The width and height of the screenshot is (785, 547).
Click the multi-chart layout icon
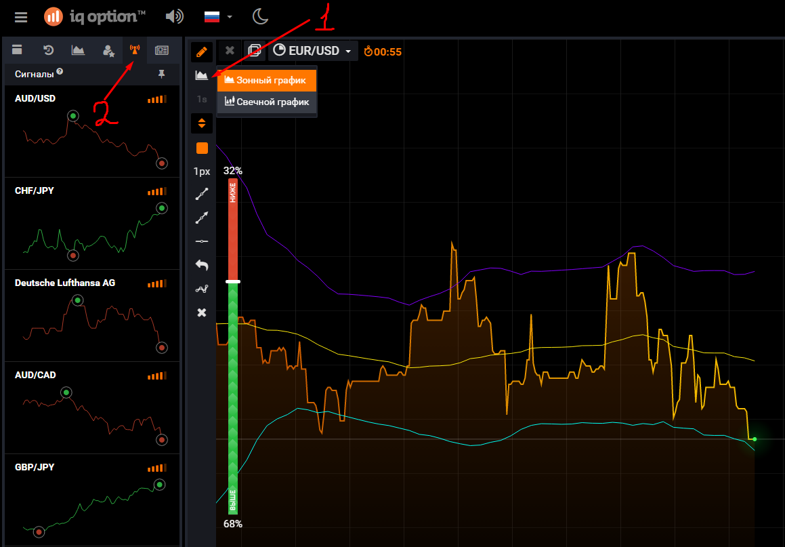[255, 51]
